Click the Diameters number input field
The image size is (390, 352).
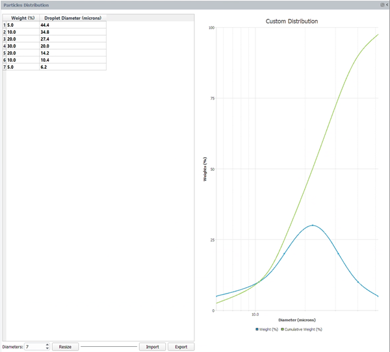tap(34, 347)
